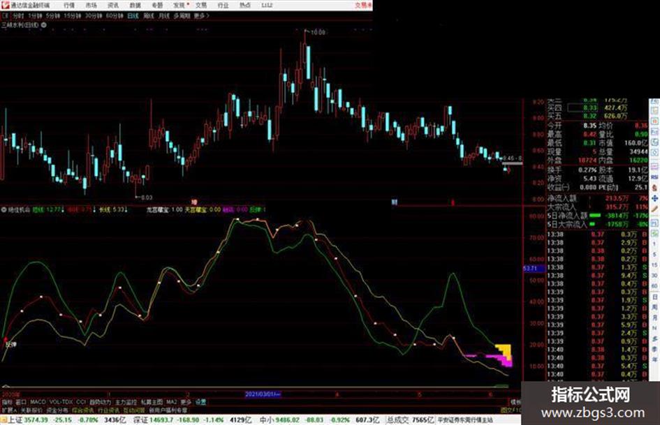660x425 pixels.
Task: Switch indicator to 主力监控
Action: pyautogui.click(x=126, y=402)
